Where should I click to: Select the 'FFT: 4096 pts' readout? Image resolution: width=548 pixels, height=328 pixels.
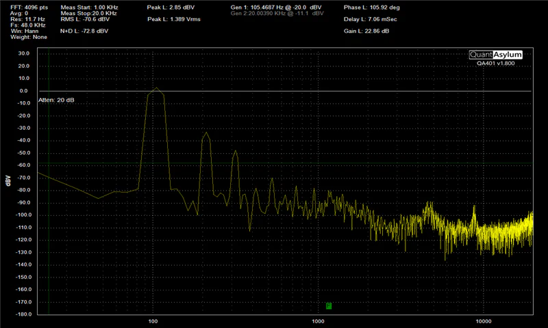click(x=29, y=8)
